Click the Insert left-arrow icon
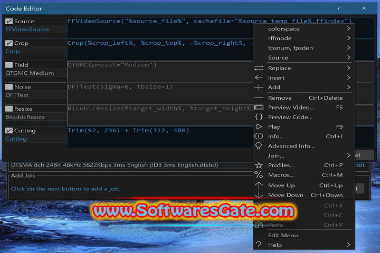Viewport: 380px width, 253px height. click(x=259, y=77)
